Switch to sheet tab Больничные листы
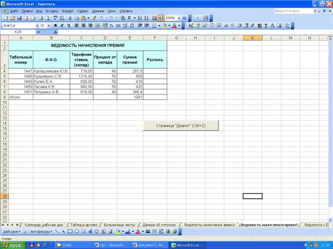The height and width of the screenshot is (249, 333). [119, 225]
